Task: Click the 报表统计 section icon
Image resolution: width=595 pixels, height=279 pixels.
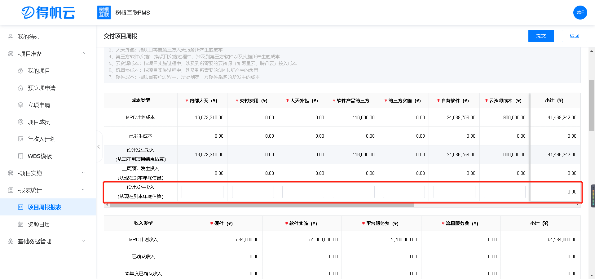Action: click(x=11, y=190)
